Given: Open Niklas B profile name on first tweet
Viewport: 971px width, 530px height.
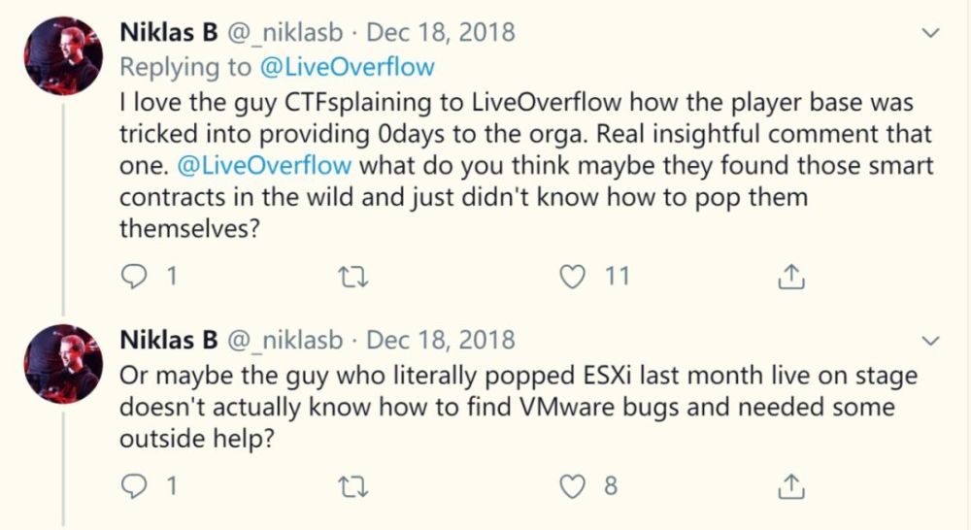Looking at the screenshot, I should coord(168,32).
